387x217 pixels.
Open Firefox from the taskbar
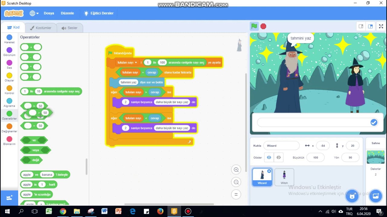click(160, 211)
